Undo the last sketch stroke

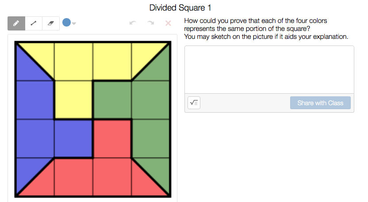pos(133,23)
